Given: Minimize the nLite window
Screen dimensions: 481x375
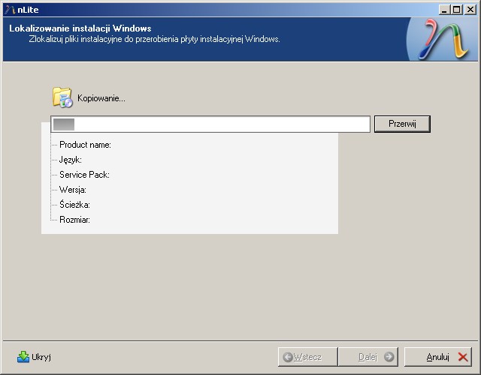Looking at the screenshot, I should point(444,10).
